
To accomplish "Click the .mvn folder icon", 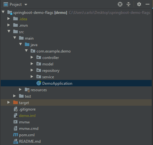I will [x=15, y=25].
